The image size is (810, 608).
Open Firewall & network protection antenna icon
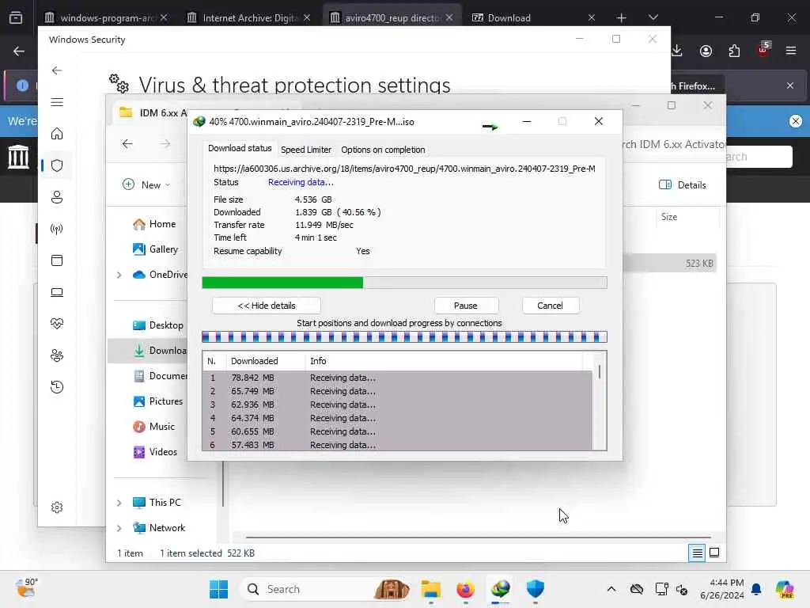[57, 229]
